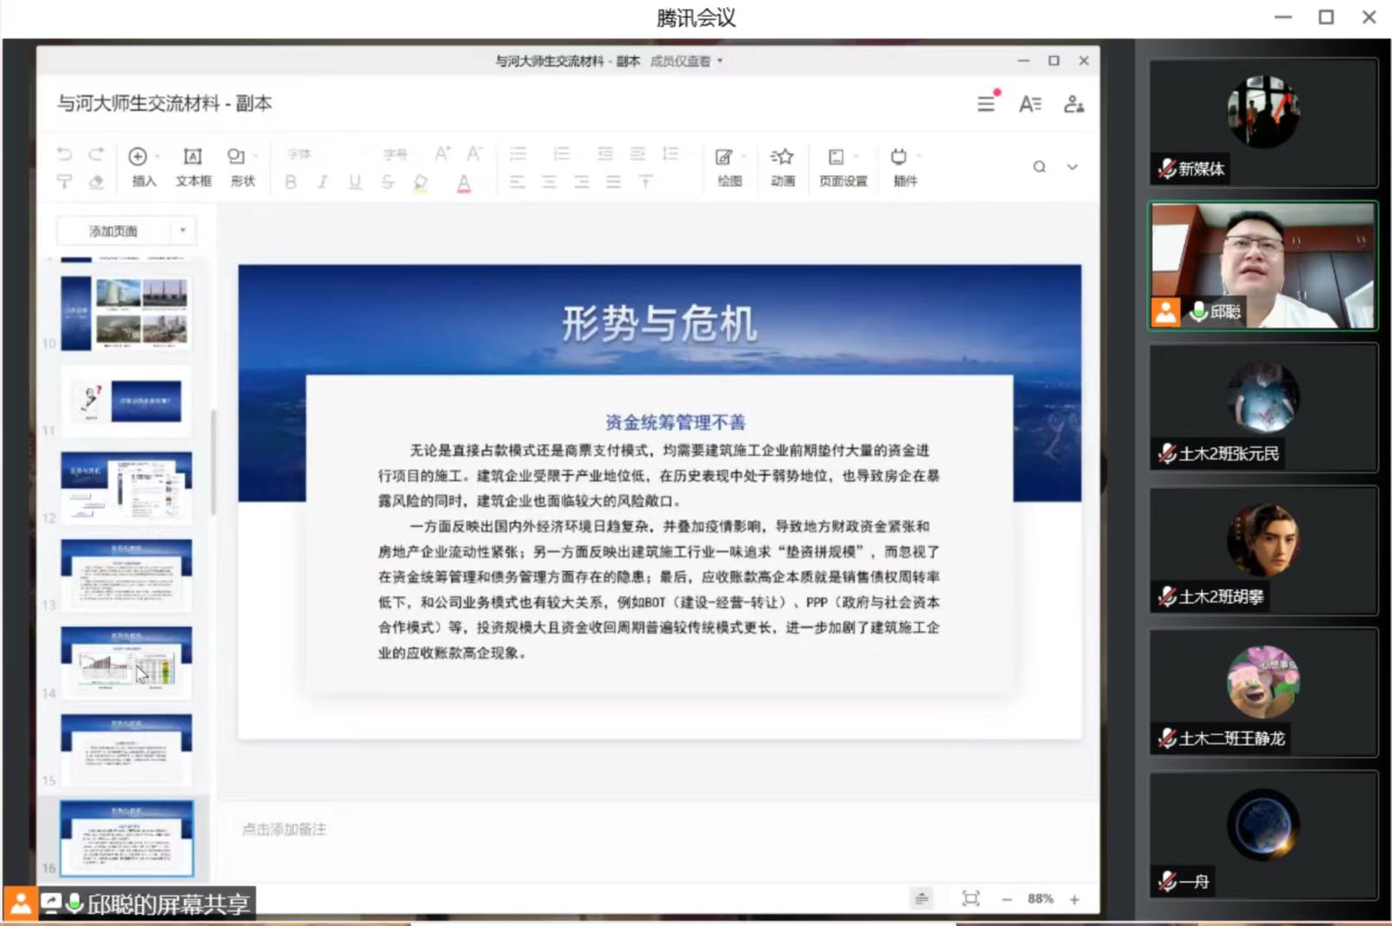Click the 动画 animation star icon
Screen dimensions: 1392x926
pyautogui.click(x=782, y=158)
